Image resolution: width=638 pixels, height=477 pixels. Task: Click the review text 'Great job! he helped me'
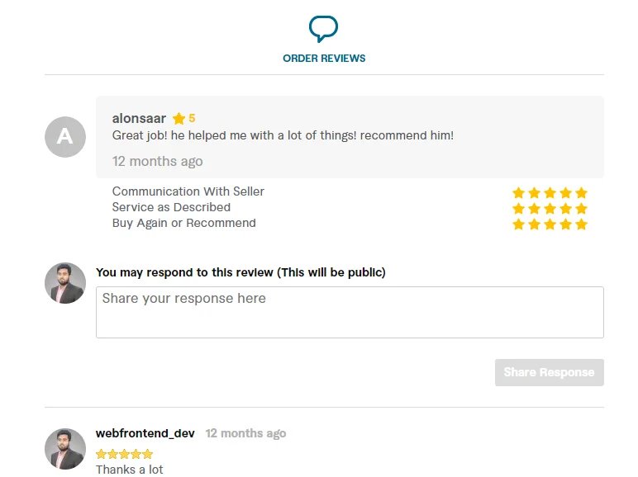tap(283, 135)
